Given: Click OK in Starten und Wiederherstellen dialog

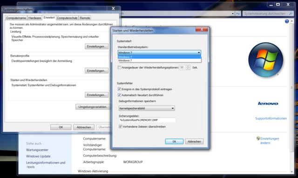Looking at the screenshot, I should (174, 141).
